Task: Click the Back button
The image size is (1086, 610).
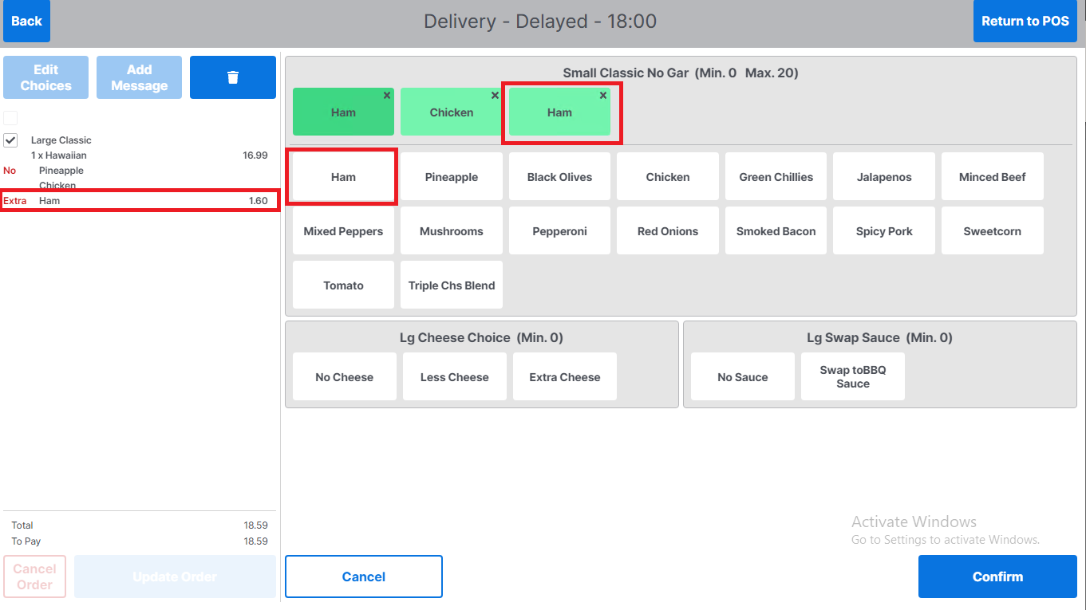Action: pos(26,22)
